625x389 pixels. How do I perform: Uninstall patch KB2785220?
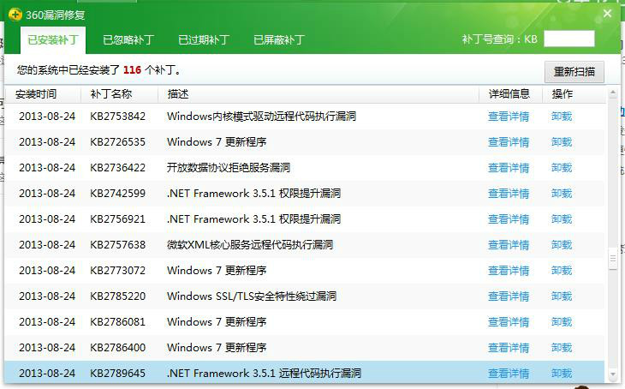click(x=562, y=296)
